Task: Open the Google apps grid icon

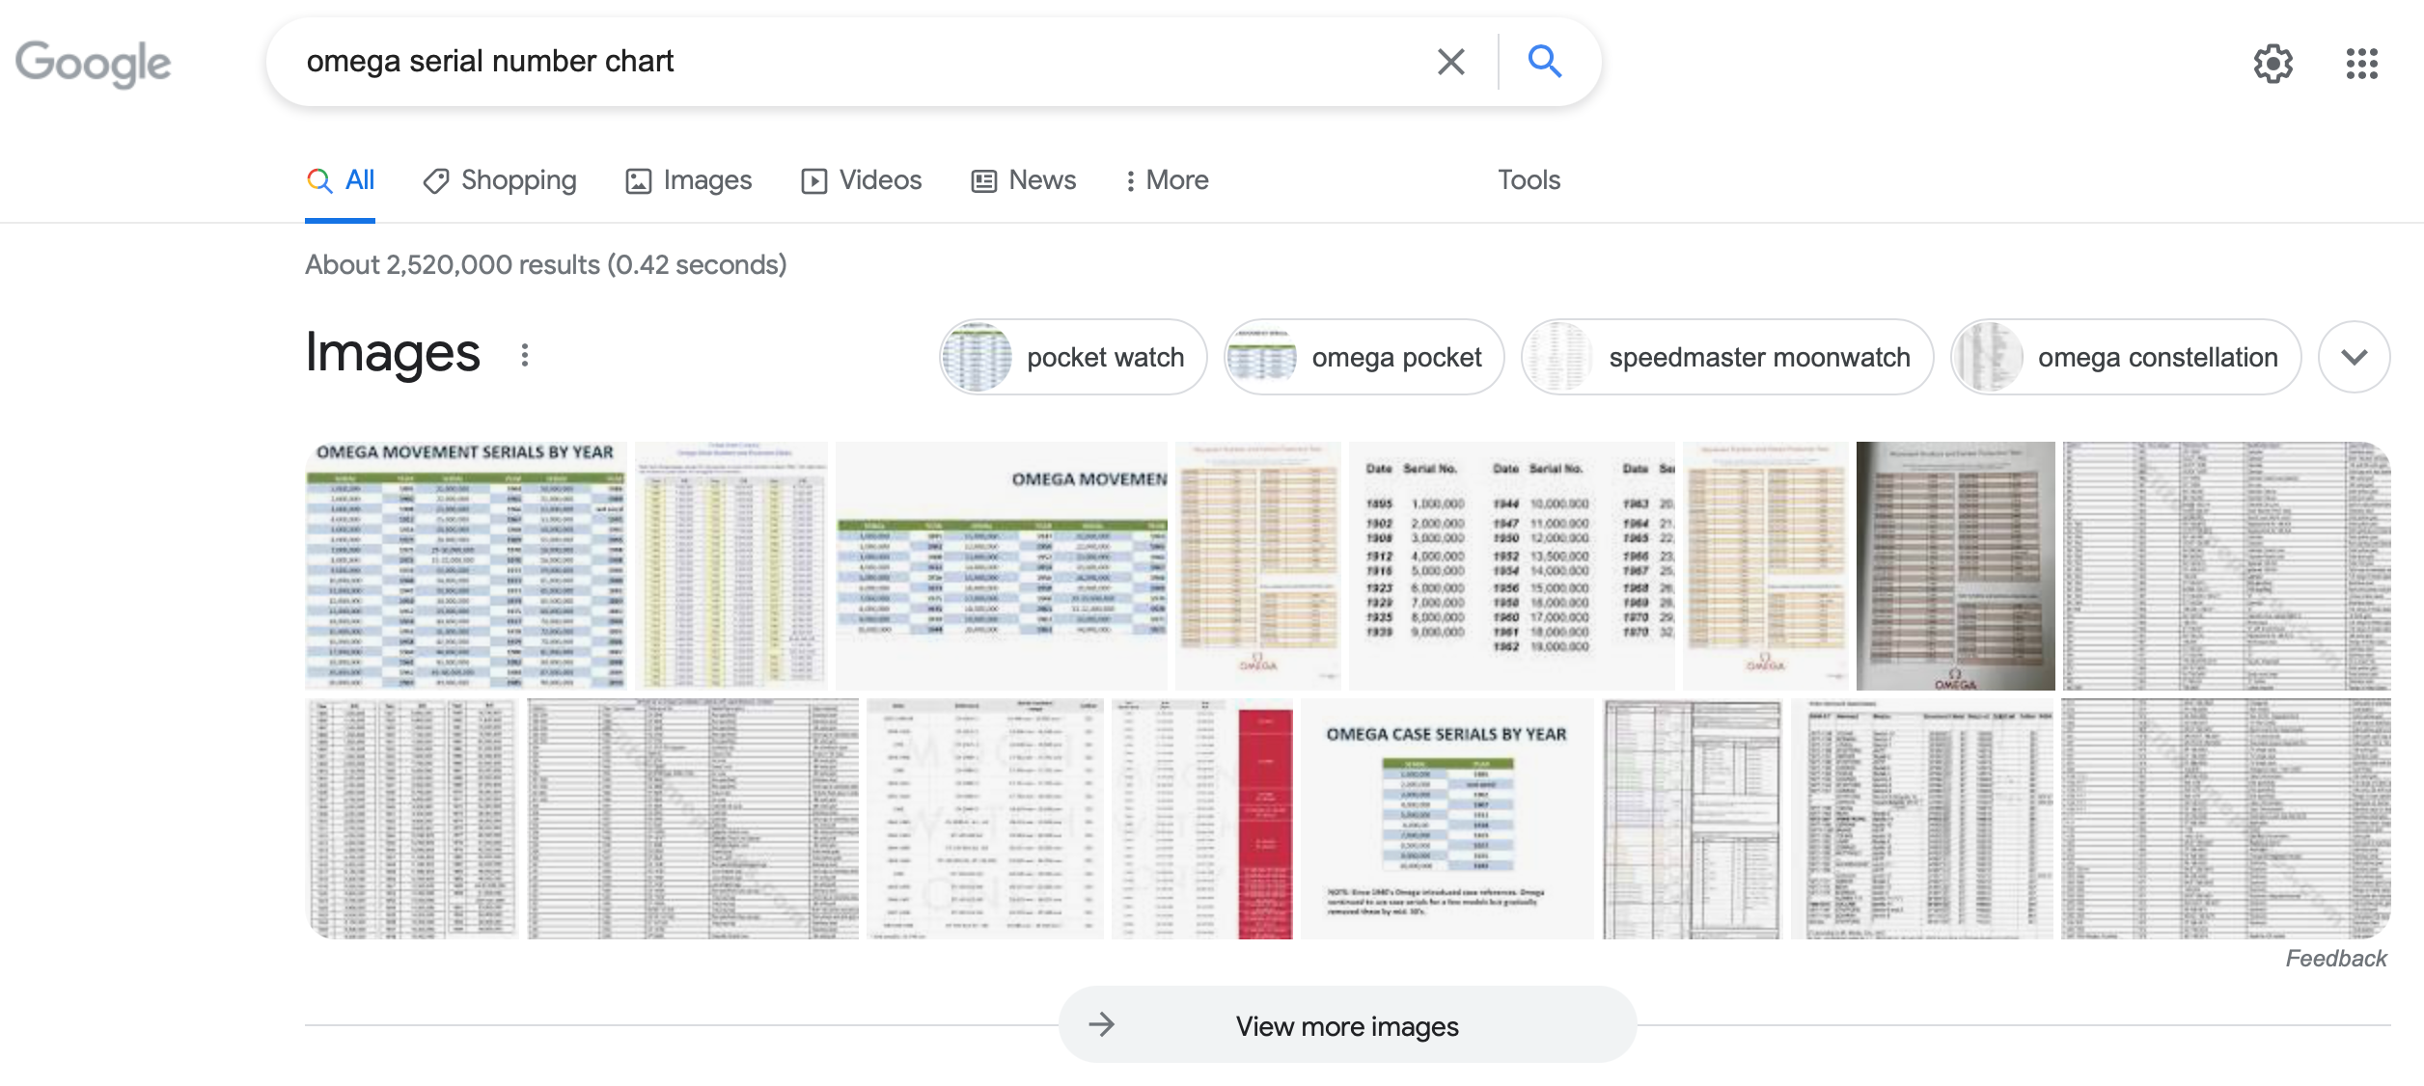Action: tap(2361, 64)
